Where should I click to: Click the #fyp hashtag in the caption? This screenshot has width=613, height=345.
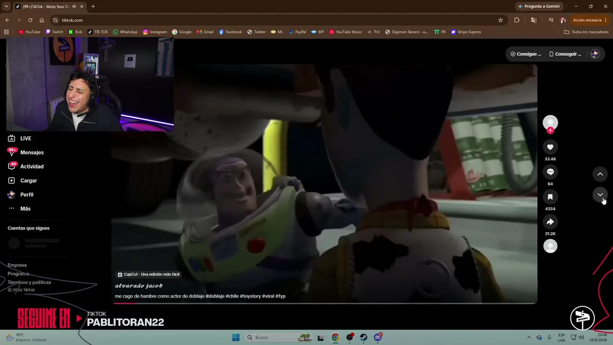click(280, 296)
